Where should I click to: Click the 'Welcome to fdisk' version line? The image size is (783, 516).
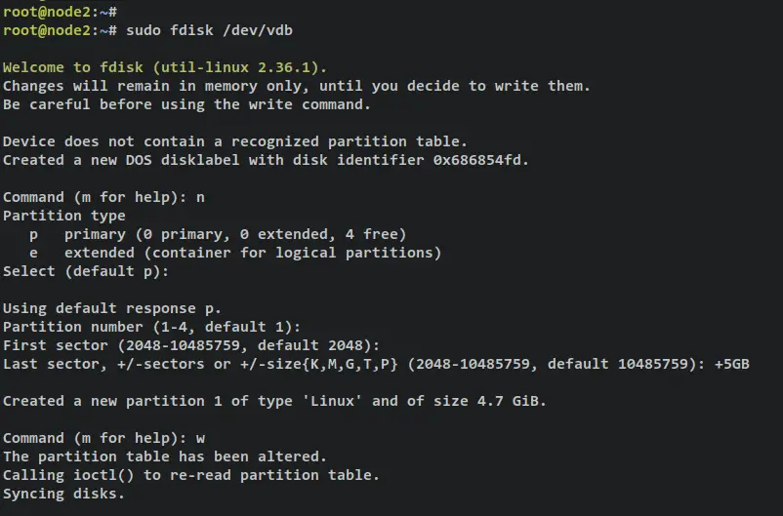click(x=165, y=67)
